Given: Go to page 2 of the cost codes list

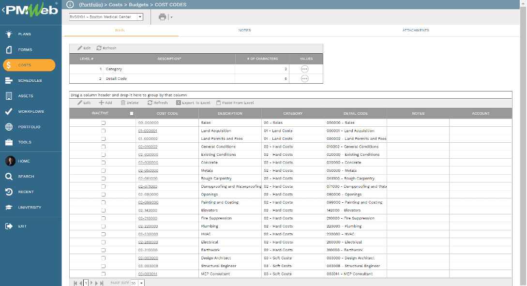Looking at the screenshot, I should pos(91,283).
